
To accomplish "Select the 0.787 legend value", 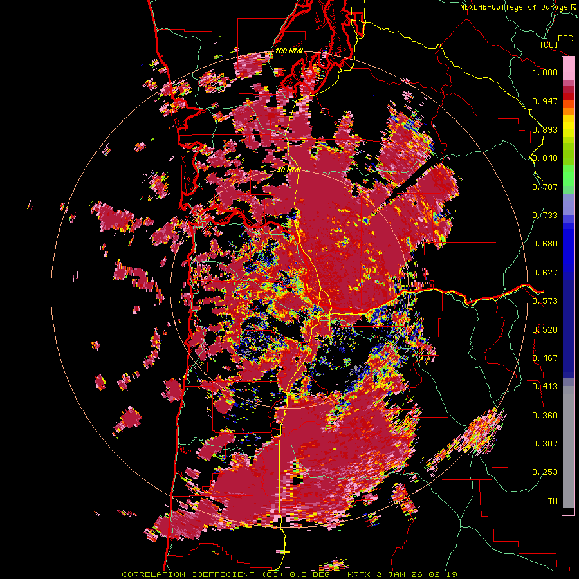I will [545, 187].
